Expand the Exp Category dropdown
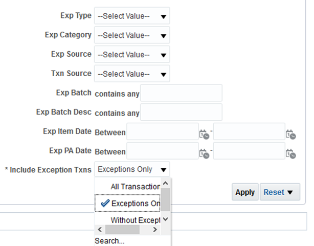Screen dimensions: 314x246 click(x=132, y=35)
